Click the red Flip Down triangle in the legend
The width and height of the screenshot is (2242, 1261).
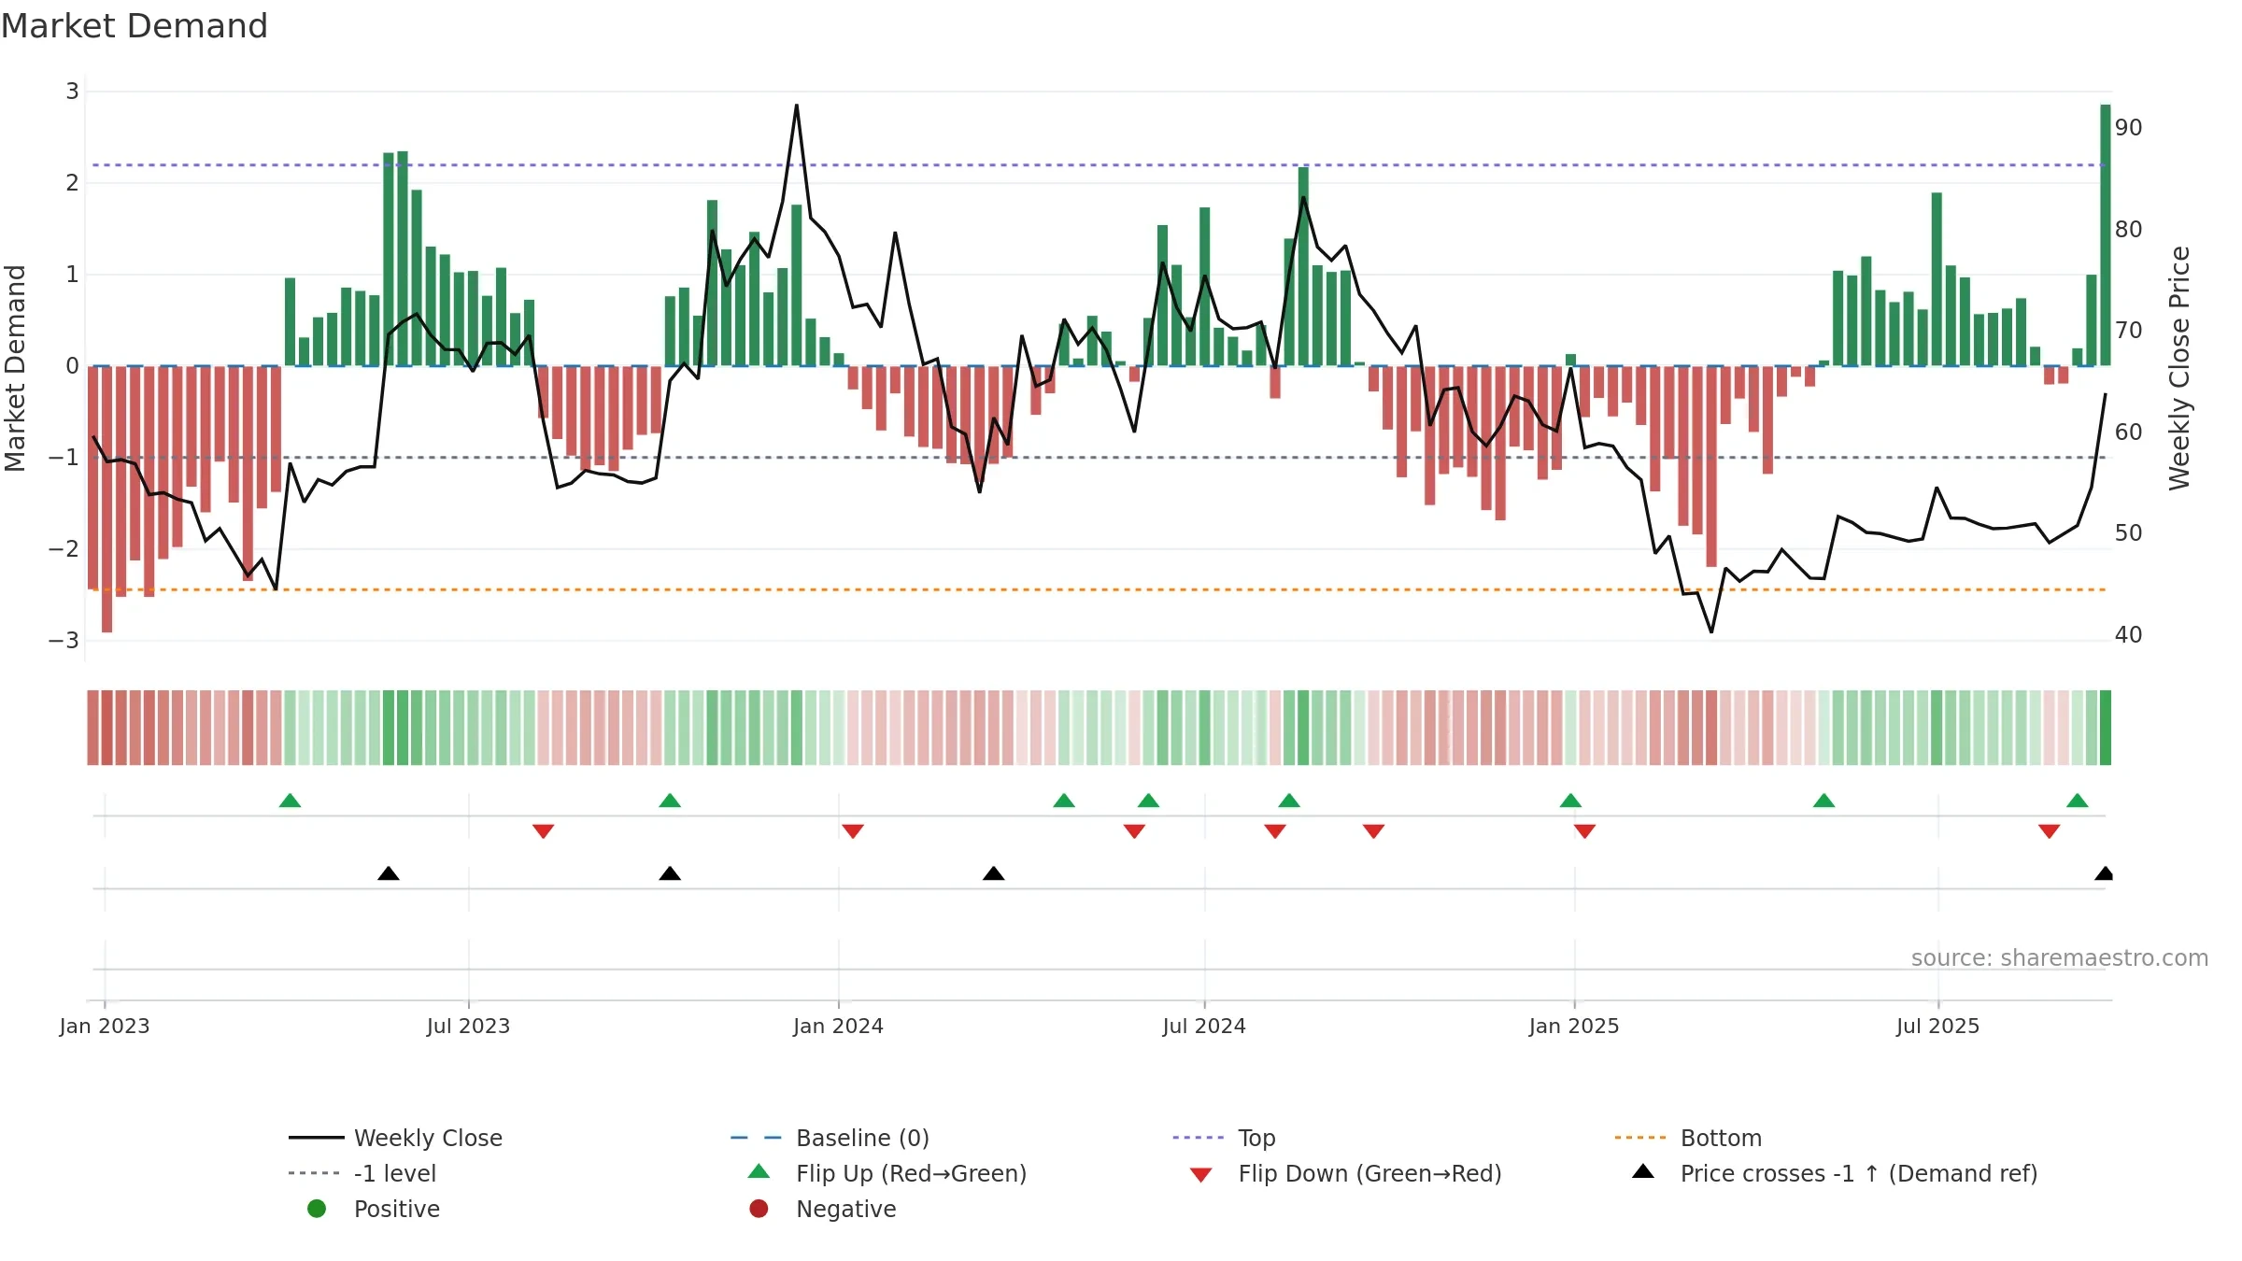point(1201,1175)
